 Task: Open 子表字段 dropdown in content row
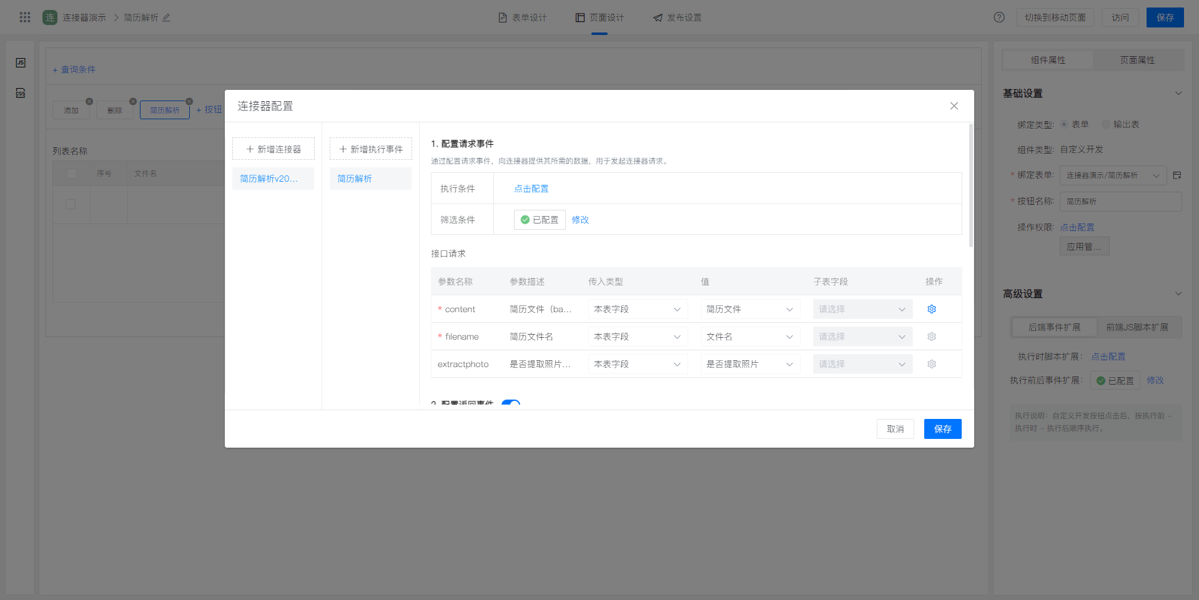862,309
